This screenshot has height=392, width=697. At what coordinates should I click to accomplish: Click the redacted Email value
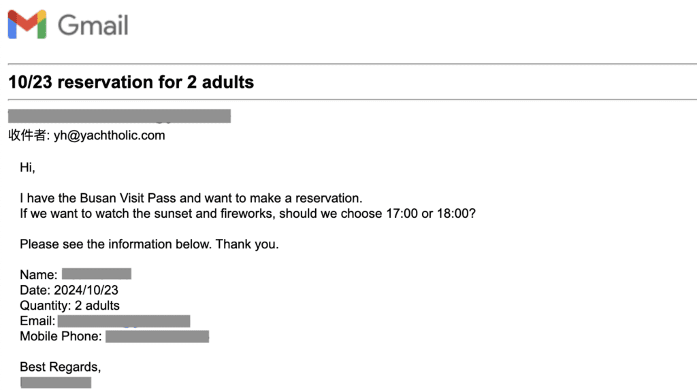(124, 321)
